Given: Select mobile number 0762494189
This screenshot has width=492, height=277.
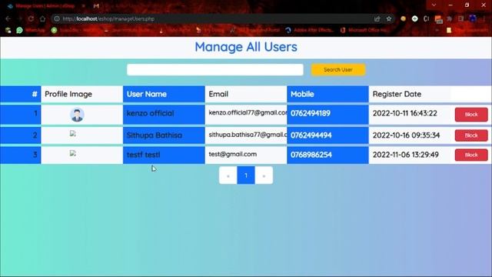Looking at the screenshot, I should [x=311, y=113].
